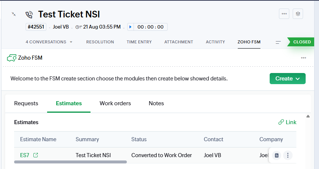Switch to the Work orders tab
The image size is (319, 169).
click(115, 103)
